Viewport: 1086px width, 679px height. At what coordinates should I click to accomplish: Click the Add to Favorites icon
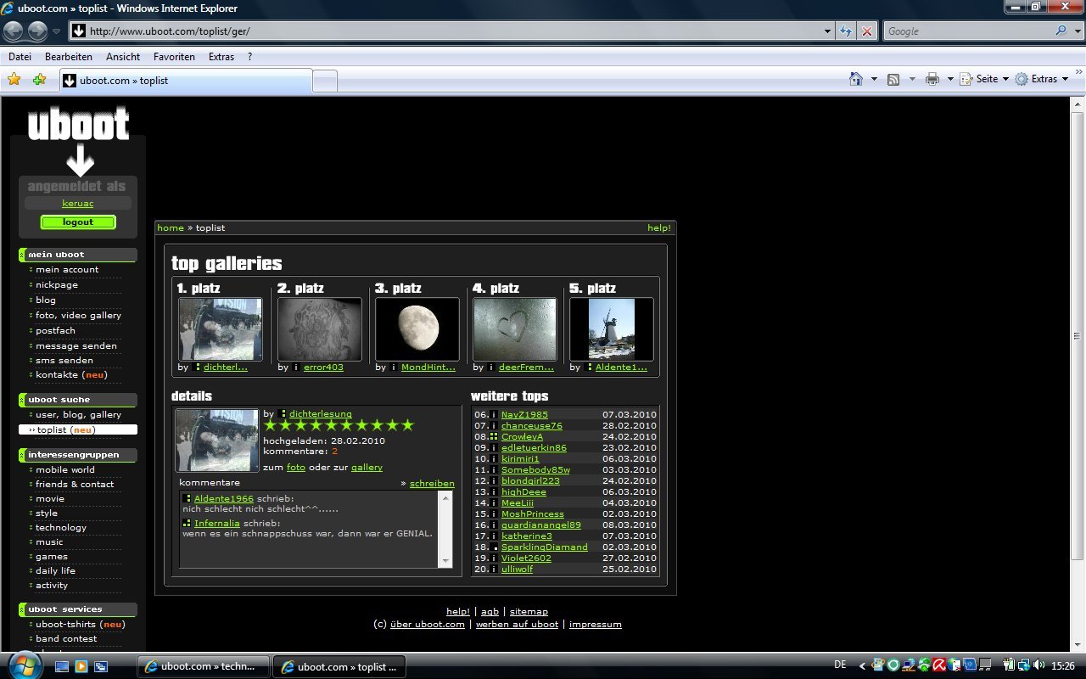click(39, 80)
